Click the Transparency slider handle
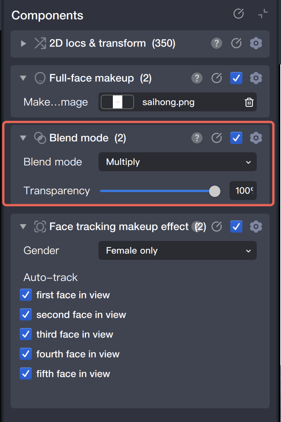 215,191
